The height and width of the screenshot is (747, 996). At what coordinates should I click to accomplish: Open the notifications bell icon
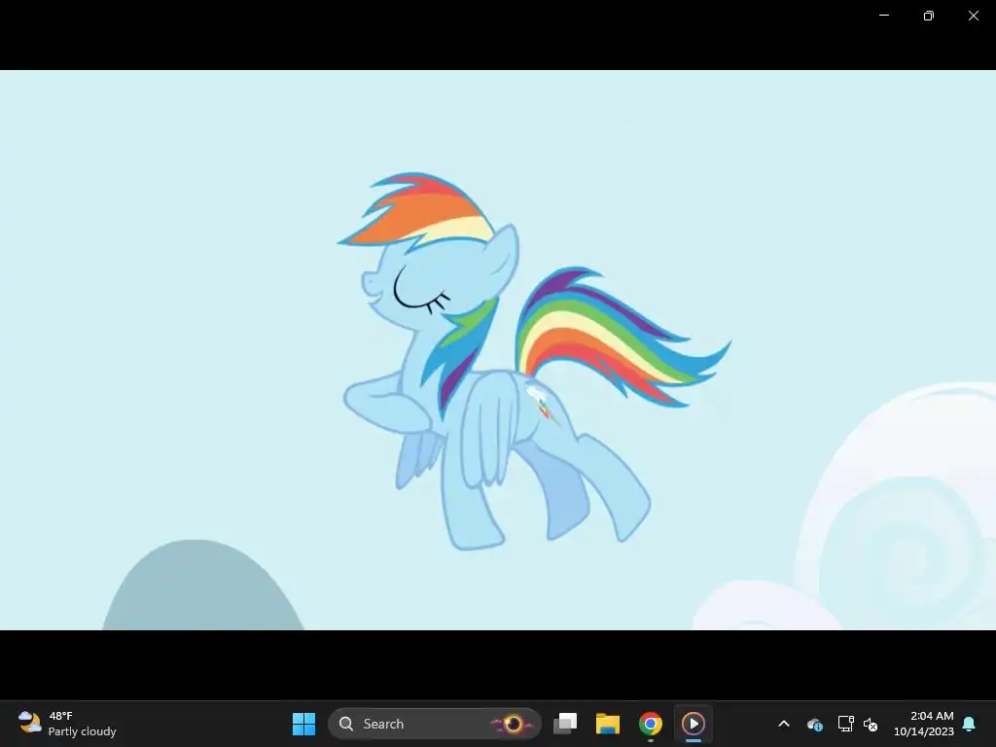coord(970,724)
